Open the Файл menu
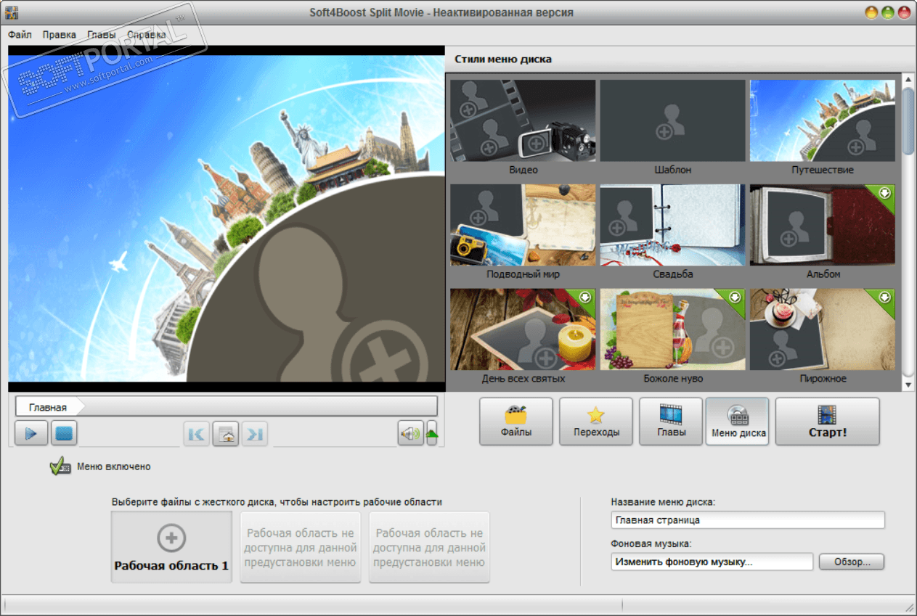 click(20, 34)
